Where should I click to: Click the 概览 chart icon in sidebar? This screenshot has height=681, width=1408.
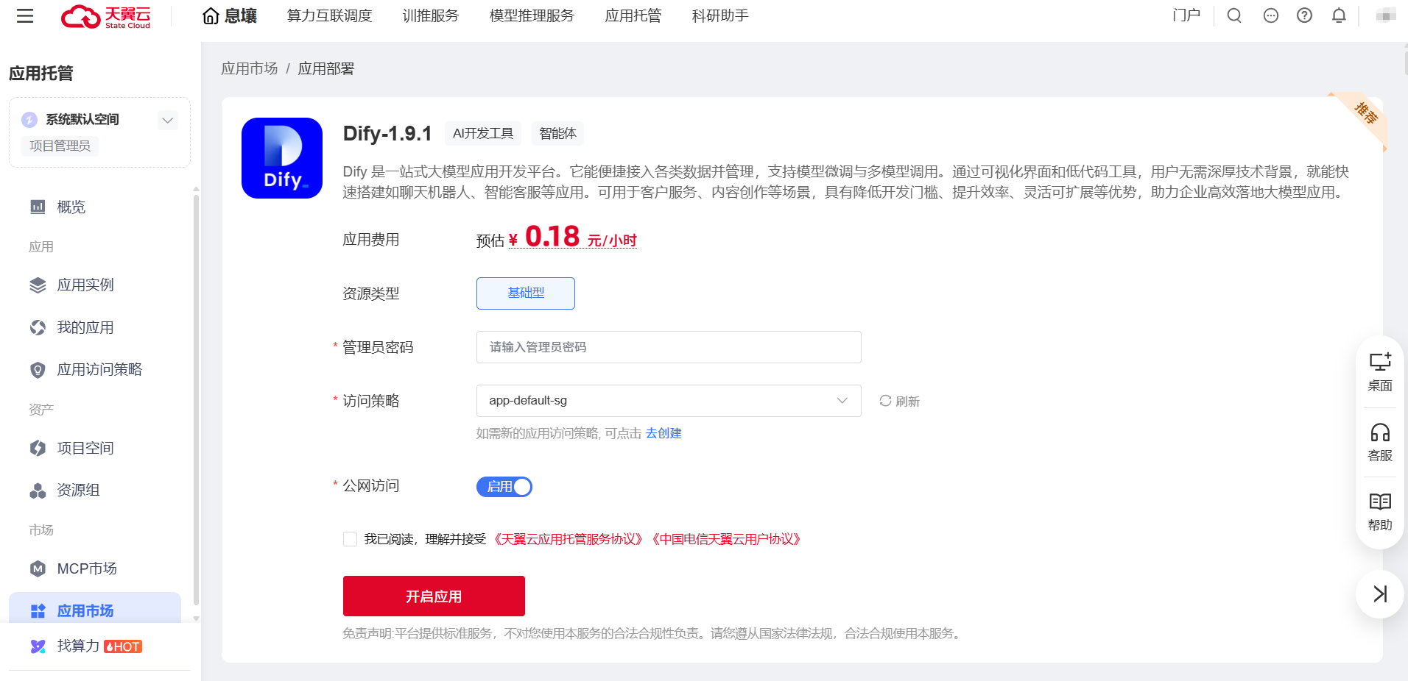pyautogui.click(x=38, y=207)
